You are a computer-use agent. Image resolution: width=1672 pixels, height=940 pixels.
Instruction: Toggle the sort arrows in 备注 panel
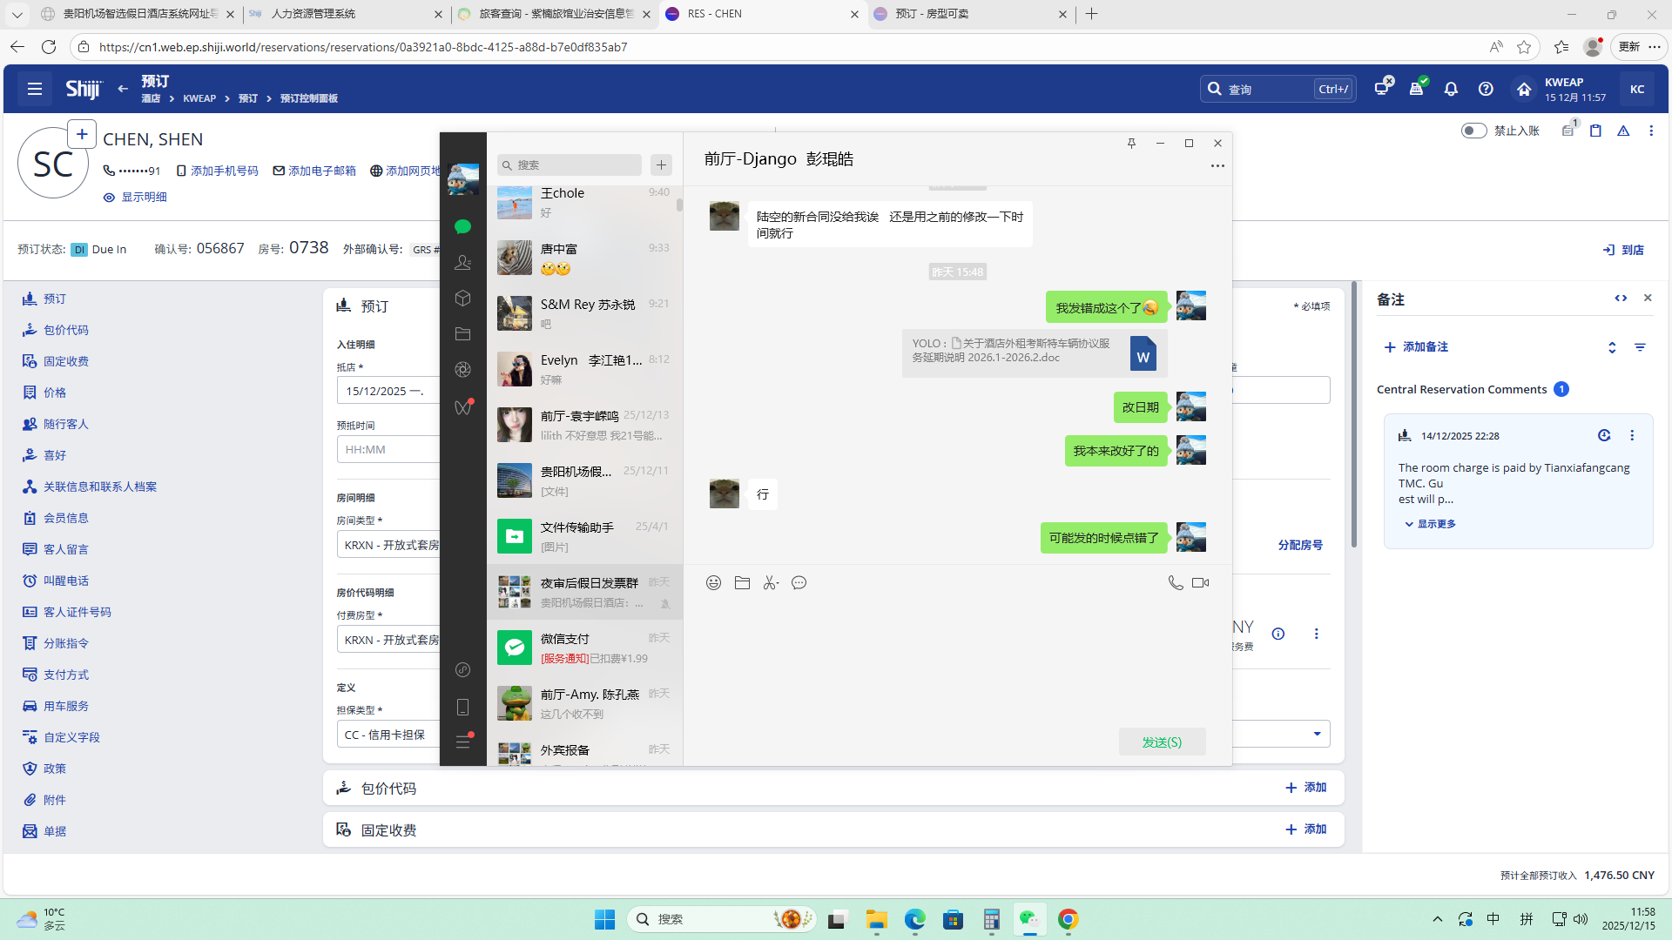pyautogui.click(x=1612, y=347)
